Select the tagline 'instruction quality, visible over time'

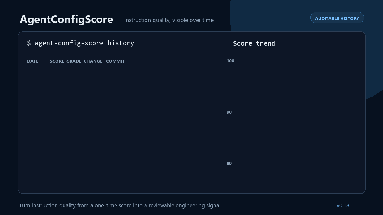169,20
